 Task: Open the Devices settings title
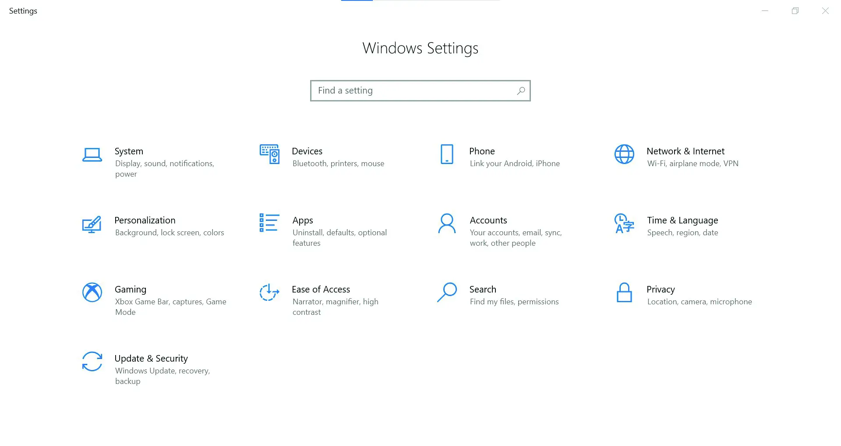point(307,151)
